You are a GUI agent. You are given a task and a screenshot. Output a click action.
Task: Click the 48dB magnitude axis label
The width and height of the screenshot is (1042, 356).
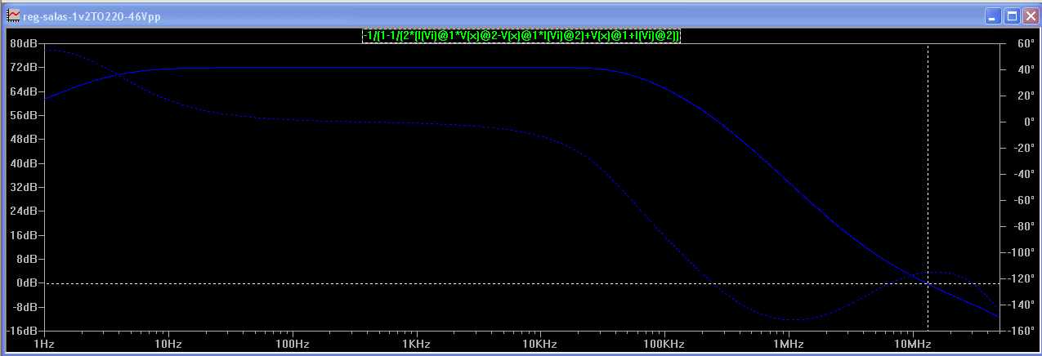(24, 139)
